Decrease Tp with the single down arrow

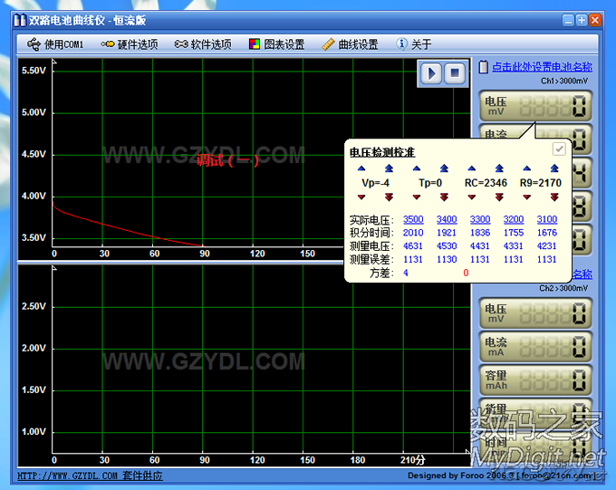(416, 197)
